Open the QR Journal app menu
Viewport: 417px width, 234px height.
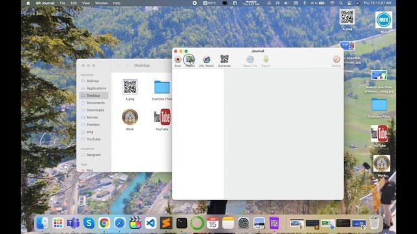(x=45, y=3)
